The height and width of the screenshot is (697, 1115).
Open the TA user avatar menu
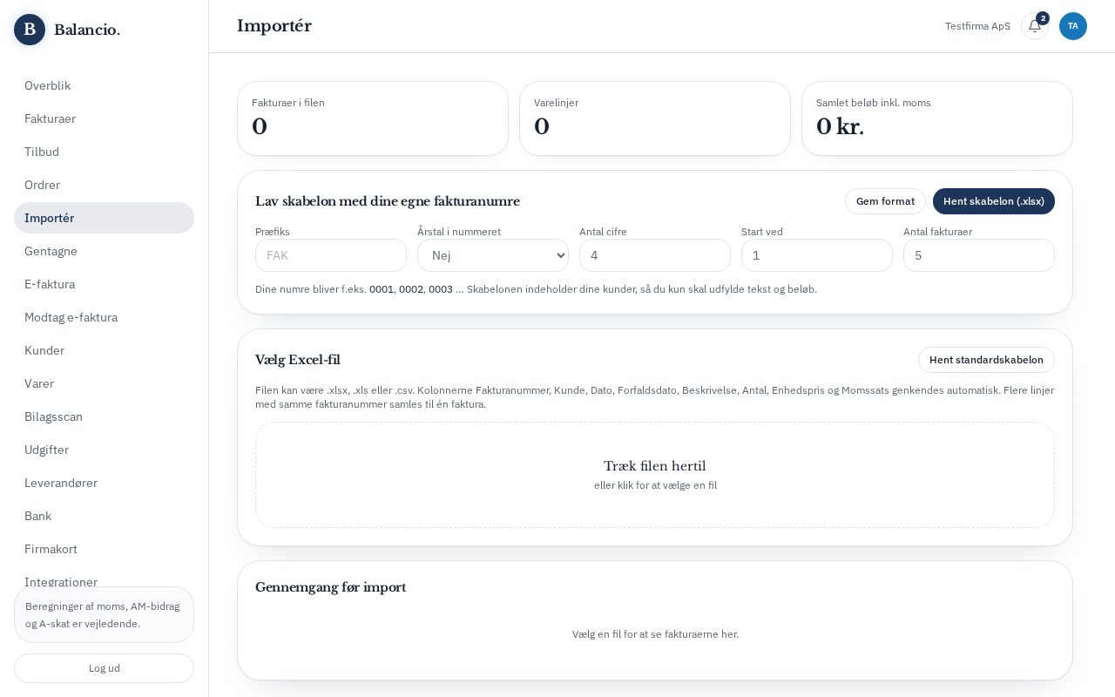point(1073,26)
